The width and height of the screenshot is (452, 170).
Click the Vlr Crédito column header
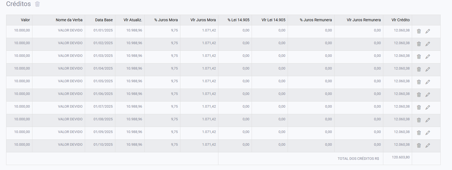(x=400, y=20)
